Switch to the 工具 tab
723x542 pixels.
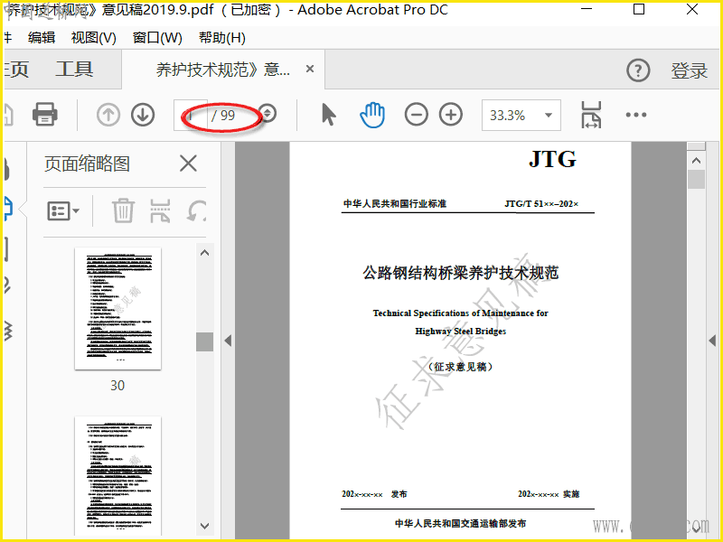(74, 70)
